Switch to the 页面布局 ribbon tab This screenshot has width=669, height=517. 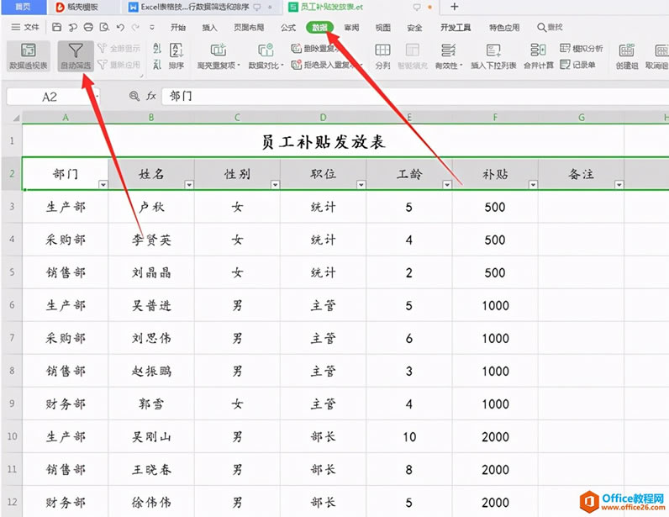point(249,28)
